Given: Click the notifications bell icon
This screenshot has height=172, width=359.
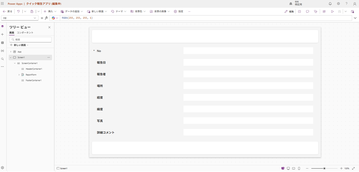Looking at the screenshot, I should coord(330,4).
